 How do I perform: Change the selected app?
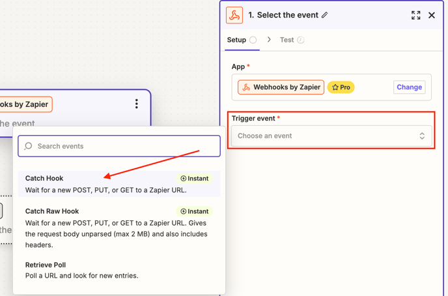tap(409, 87)
